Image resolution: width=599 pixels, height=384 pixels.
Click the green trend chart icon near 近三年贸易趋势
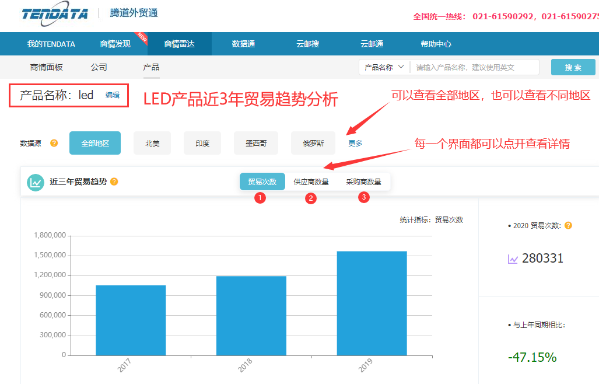(x=36, y=181)
